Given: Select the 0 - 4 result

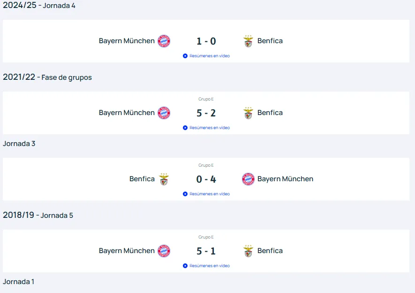Looking at the screenshot, I should [x=206, y=179].
